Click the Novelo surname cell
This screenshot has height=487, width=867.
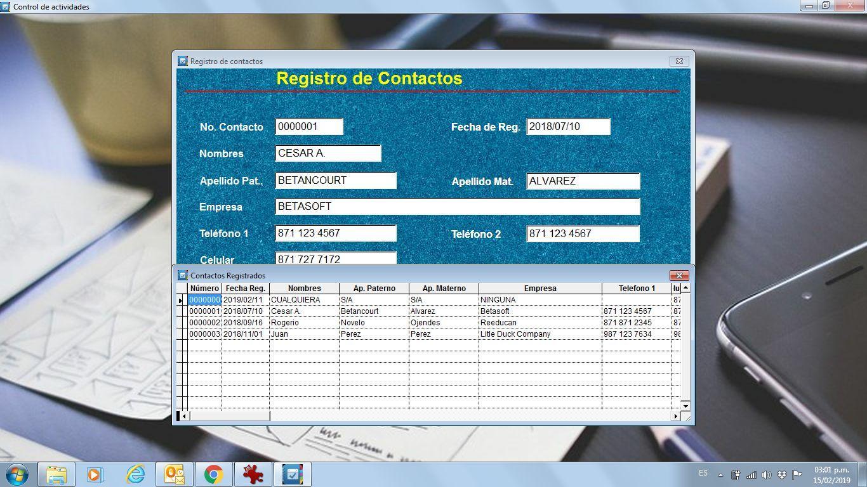tap(374, 323)
